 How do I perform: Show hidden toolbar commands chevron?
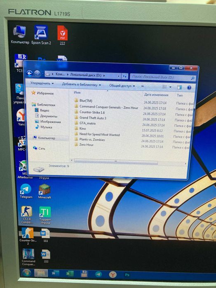coord(142,86)
